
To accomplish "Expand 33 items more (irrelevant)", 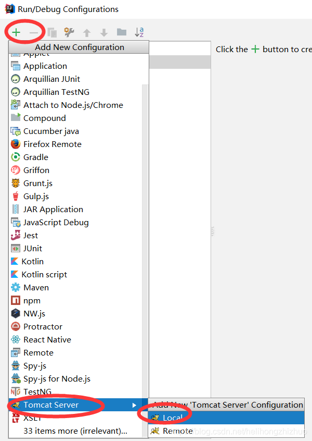I will (x=75, y=431).
